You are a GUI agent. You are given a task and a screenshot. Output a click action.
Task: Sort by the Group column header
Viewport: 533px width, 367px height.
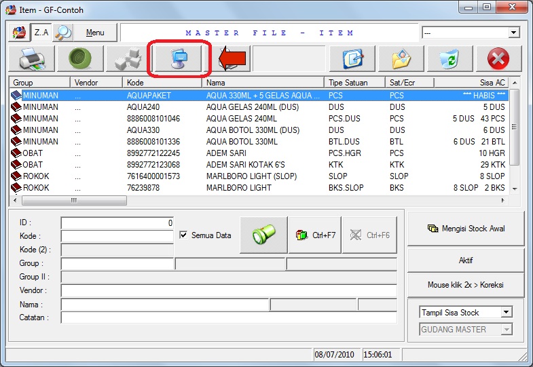(x=40, y=83)
